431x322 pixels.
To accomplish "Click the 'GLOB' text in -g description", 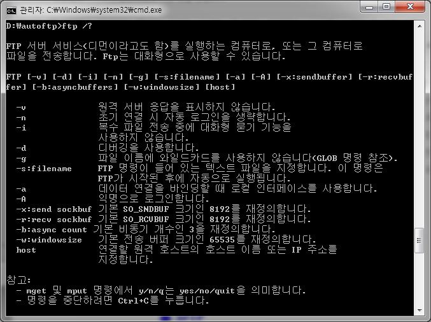I will (x=327, y=158).
